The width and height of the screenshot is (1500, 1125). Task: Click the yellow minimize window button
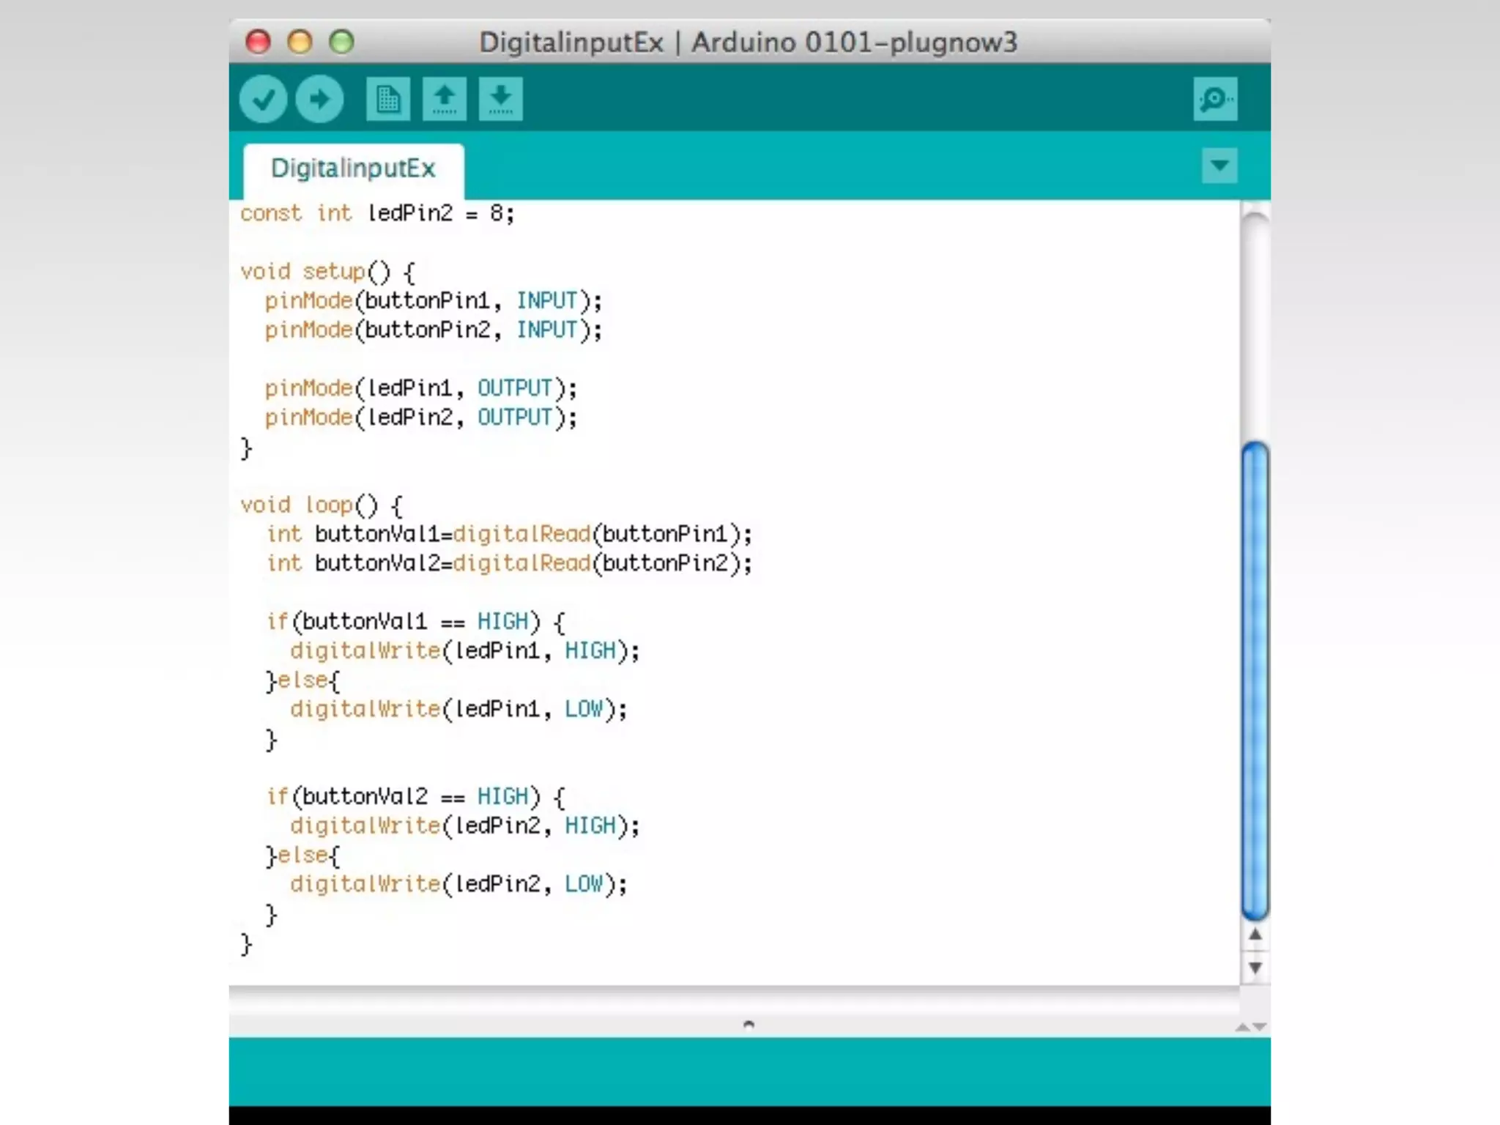300,42
